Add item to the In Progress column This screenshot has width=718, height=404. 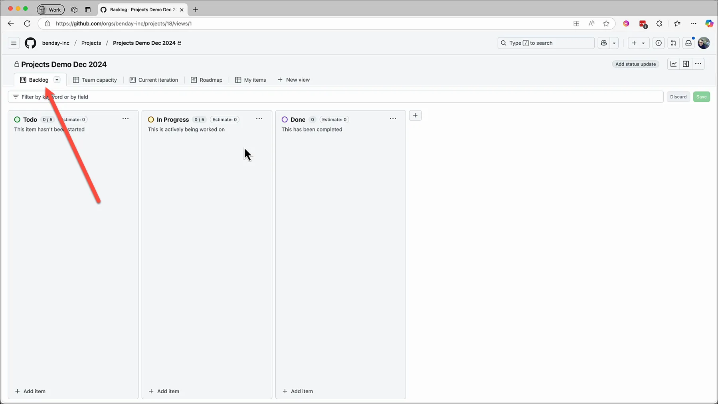(x=164, y=391)
